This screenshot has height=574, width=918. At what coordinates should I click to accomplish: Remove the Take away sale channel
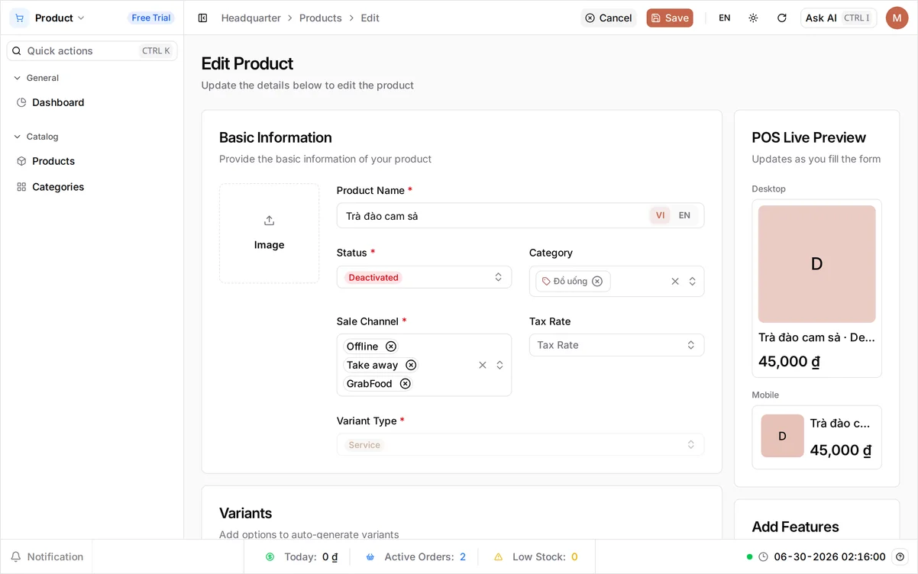pos(411,365)
